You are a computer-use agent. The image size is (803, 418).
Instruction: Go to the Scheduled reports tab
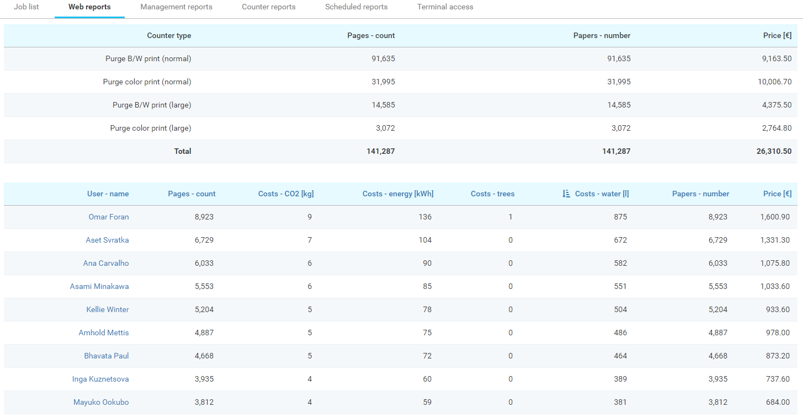356,7
